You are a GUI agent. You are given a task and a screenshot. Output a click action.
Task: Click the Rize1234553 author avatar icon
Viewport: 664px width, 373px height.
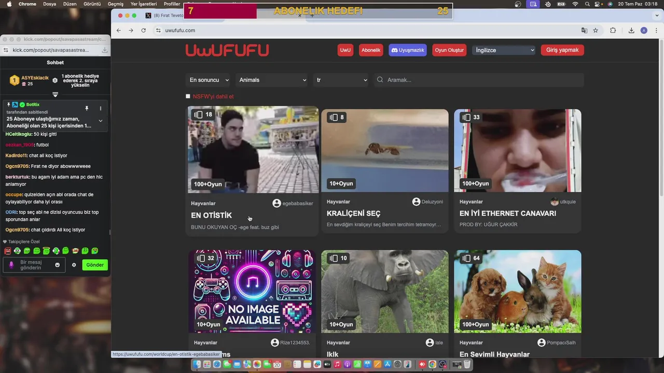(275, 342)
